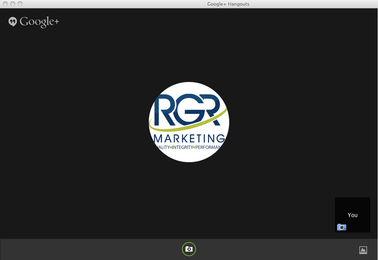378x260 pixels.
Task: Select the "You" self-view thumbnail
Action: click(x=353, y=215)
